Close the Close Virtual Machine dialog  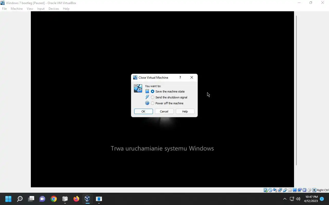pyautogui.click(x=192, y=77)
